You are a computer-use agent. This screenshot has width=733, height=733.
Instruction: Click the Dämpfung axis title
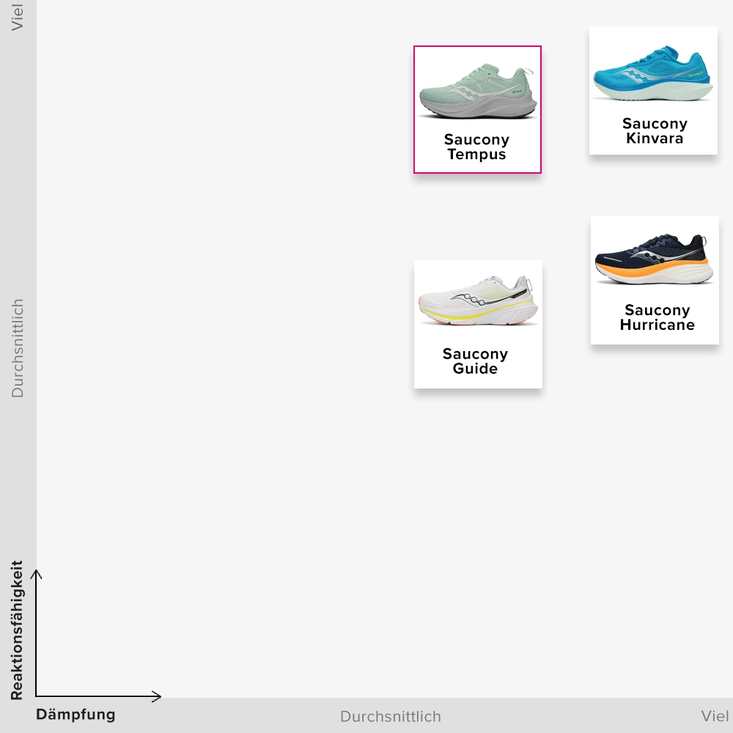pyautogui.click(x=75, y=715)
